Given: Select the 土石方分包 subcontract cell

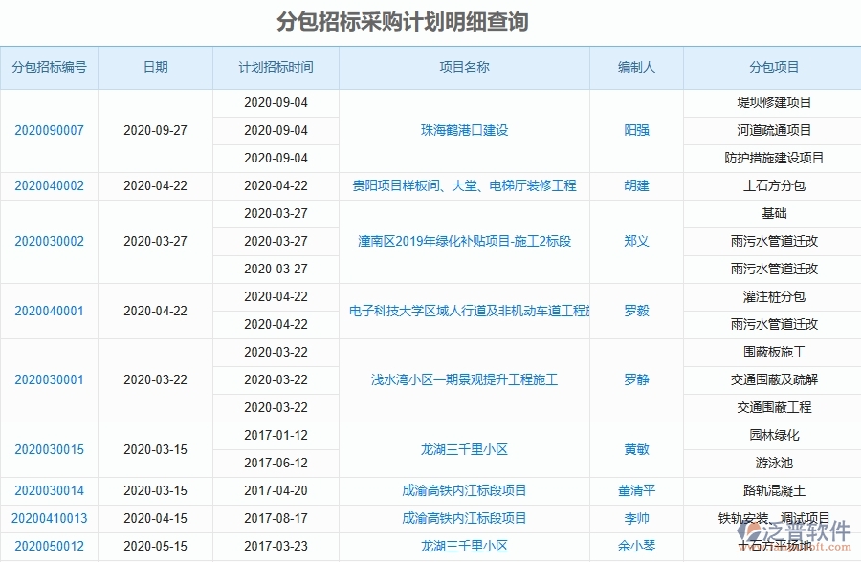Looking at the screenshot, I should pos(775,186).
